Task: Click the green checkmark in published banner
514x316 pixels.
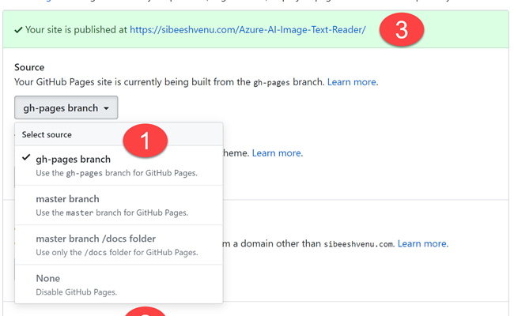Action: (18, 30)
